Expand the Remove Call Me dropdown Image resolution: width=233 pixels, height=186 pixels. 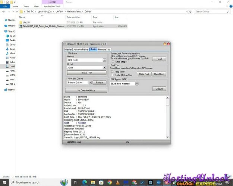coord(90,83)
